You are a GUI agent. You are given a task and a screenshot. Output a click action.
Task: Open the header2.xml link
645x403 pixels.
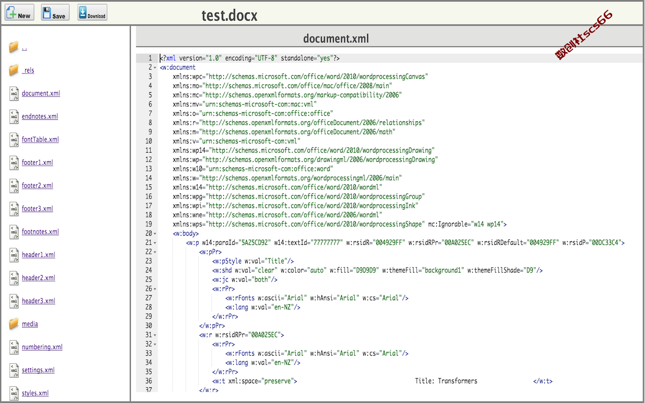click(38, 278)
